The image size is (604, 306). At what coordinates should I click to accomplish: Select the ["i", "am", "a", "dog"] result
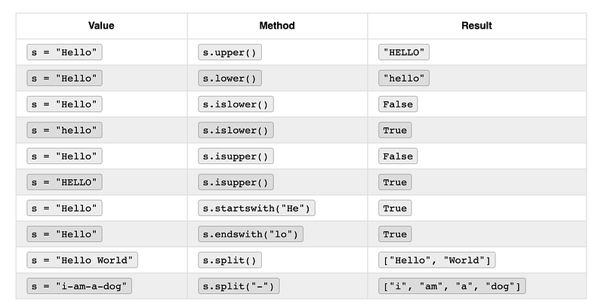(x=452, y=286)
